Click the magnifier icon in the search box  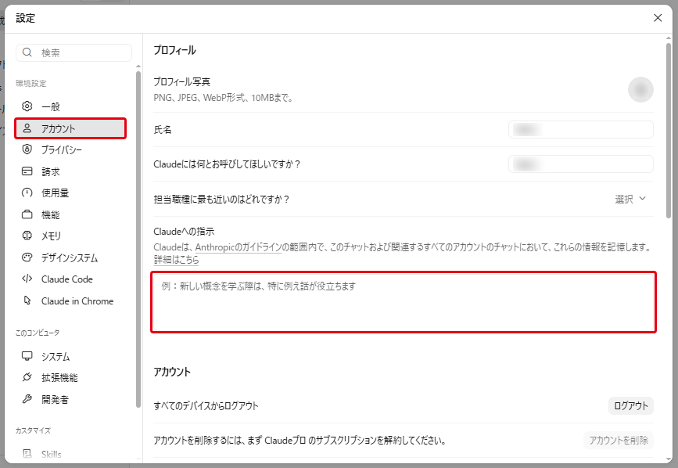point(27,52)
